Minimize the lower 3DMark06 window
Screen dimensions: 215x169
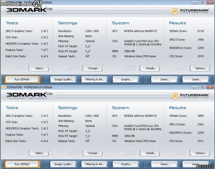click(195, 87)
